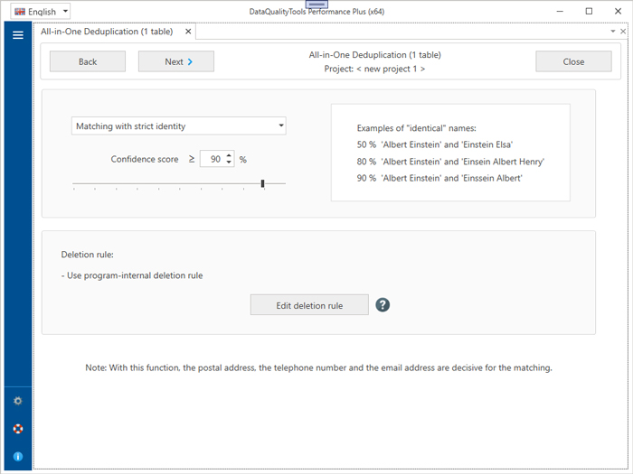Maximize the DataQualityTools window

point(589,11)
